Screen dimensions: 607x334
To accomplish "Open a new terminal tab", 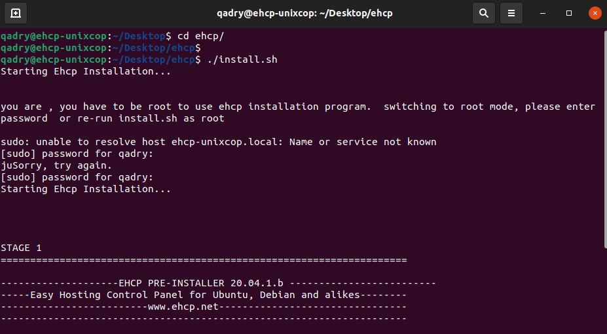I will click(x=16, y=13).
